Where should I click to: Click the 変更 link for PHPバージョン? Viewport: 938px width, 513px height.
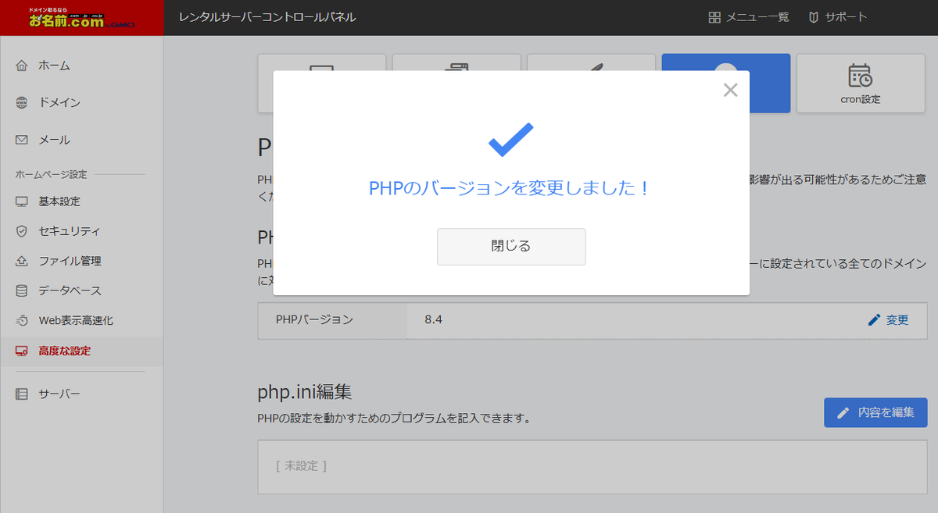(x=897, y=319)
